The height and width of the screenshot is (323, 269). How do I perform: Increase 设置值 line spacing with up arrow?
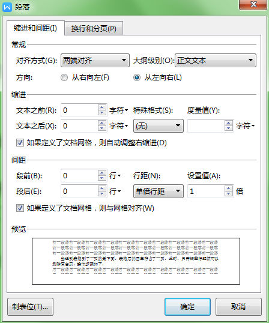click(228, 189)
